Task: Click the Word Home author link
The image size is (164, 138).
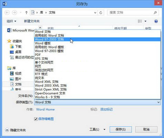Action: (45, 109)
